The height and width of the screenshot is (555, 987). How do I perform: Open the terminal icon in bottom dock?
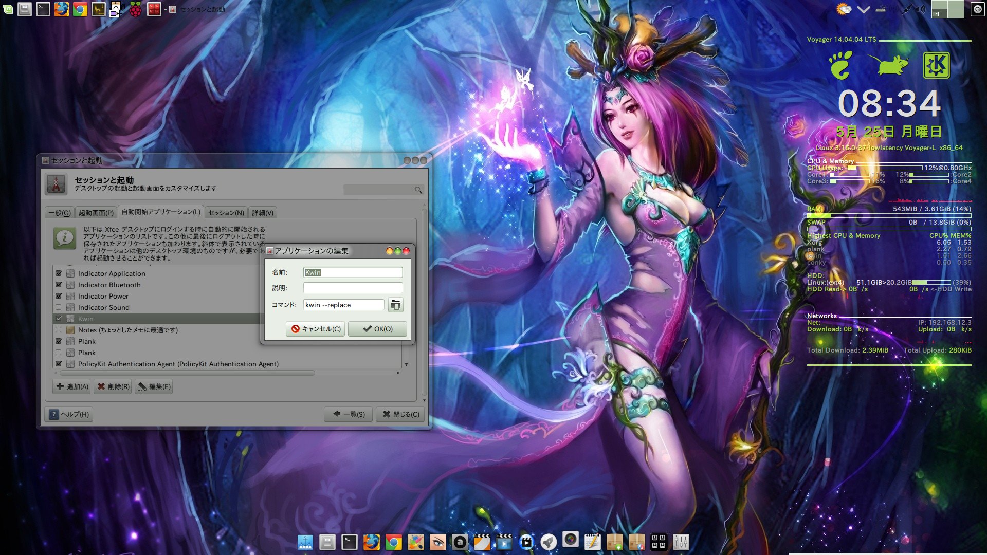[x=349, y=542]
